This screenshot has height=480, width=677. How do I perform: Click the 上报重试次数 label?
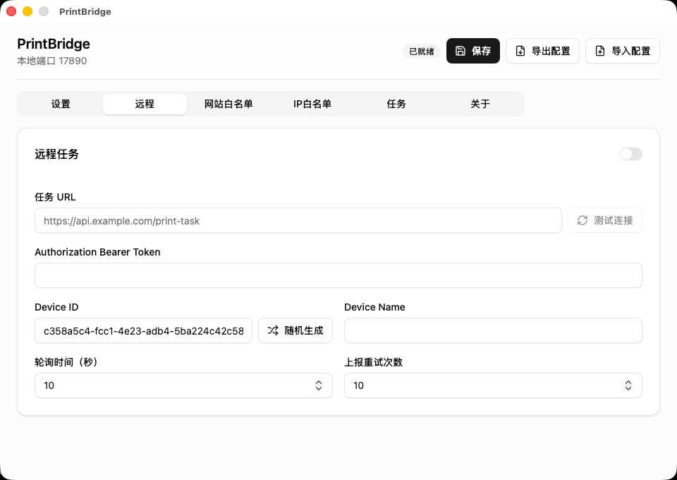tap(374, 362)
